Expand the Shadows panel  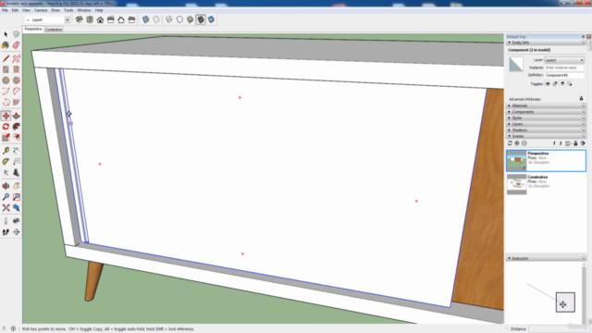click(546, 129)
